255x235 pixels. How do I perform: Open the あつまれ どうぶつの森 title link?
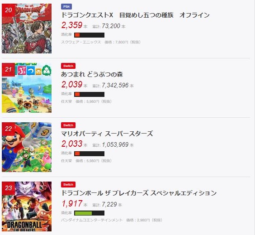pos(92,74)
